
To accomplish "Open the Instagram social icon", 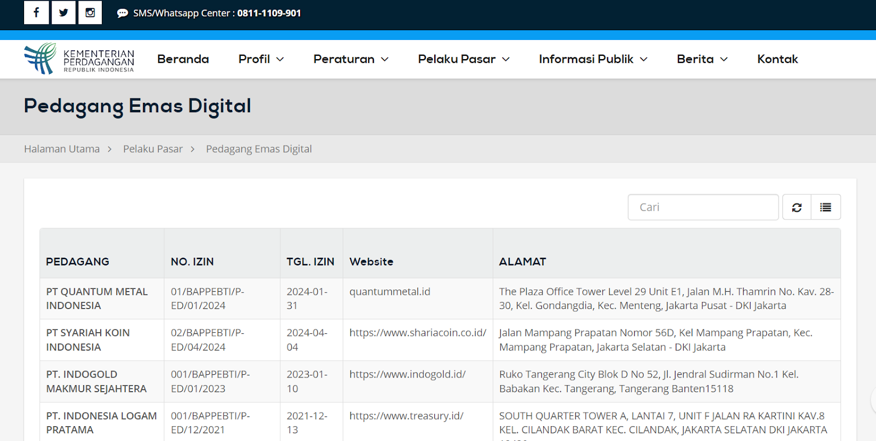I will point(90,13).
